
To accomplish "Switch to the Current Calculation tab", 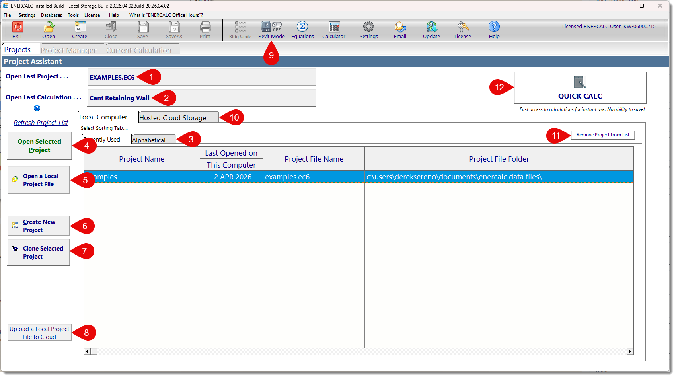I will click(x=142, y=50).
